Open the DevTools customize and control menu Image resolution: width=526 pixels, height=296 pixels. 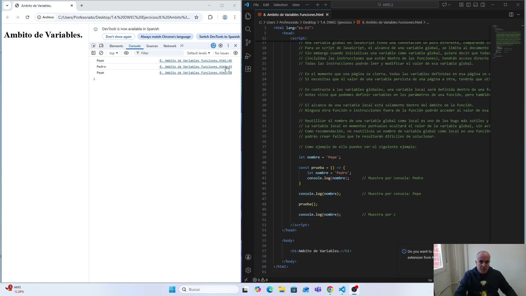228,45
